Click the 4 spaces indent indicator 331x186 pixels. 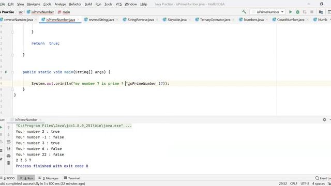(x=319, y=184)
